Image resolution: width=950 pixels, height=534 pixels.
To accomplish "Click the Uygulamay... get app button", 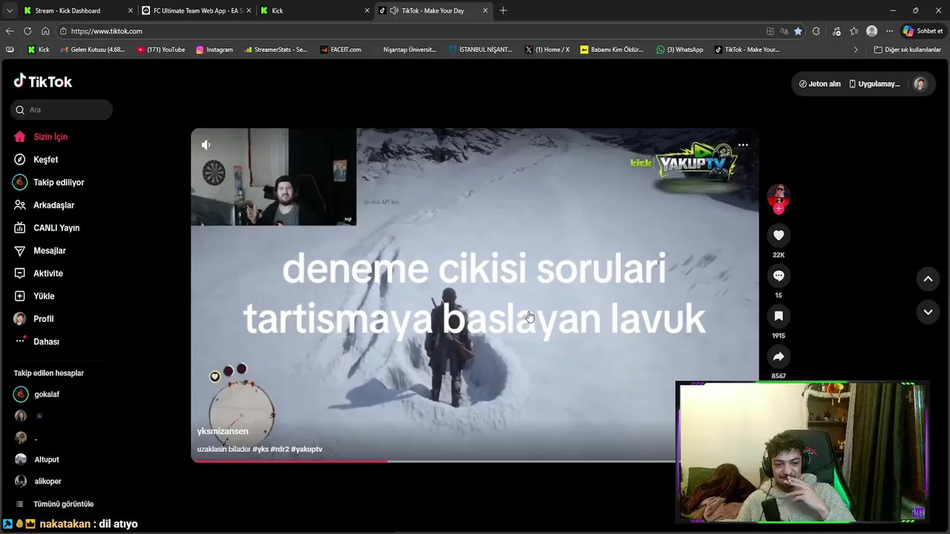I will pyautogui.click(x=874, y=84).
